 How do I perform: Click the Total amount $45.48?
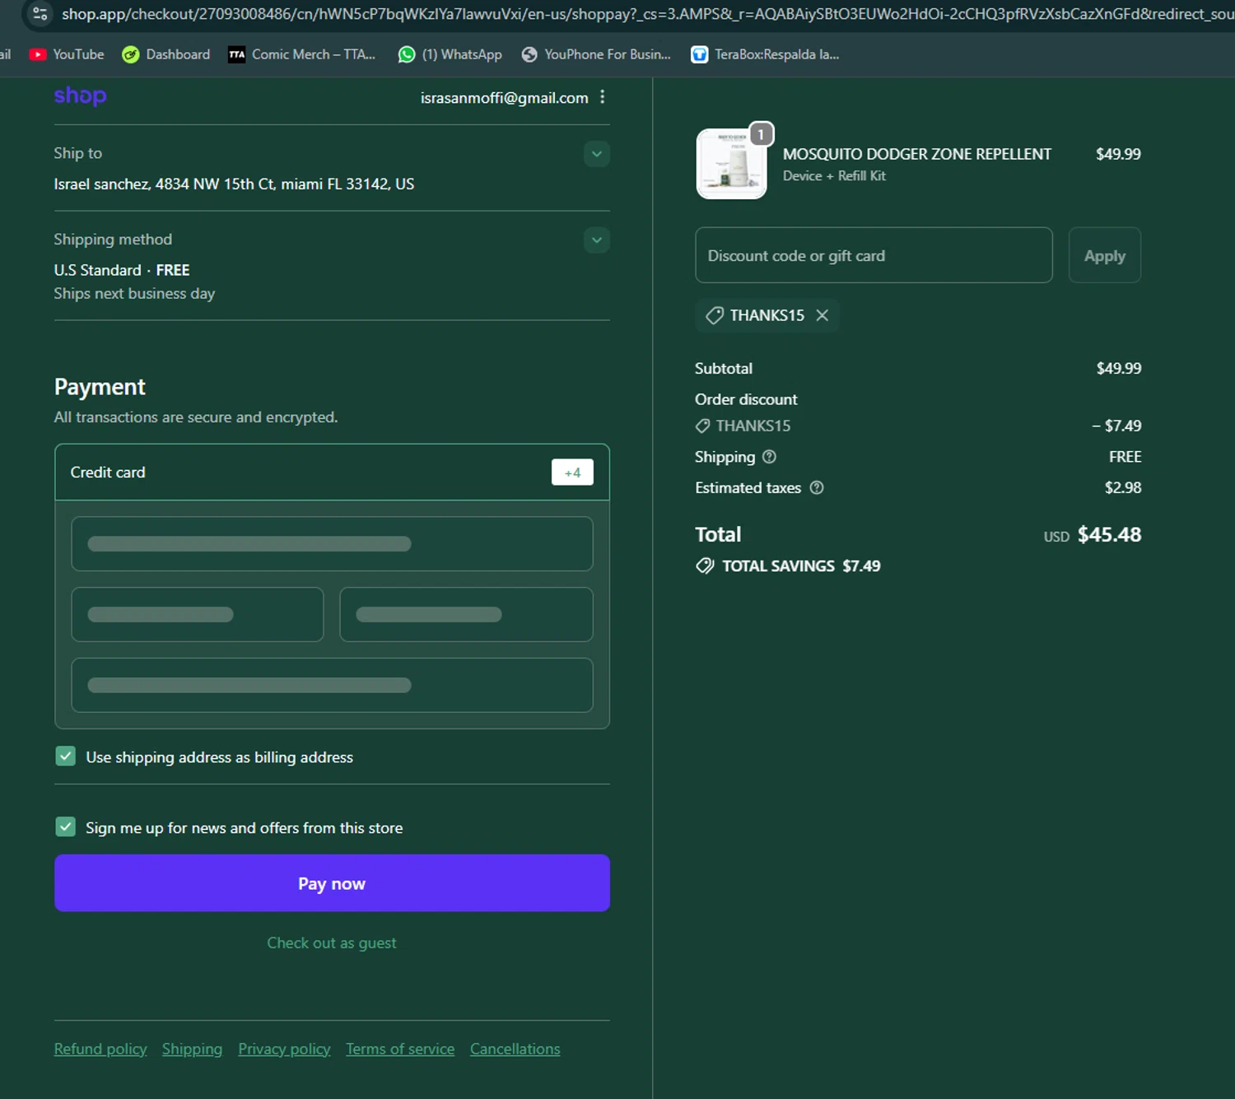tap(1109, 534)
